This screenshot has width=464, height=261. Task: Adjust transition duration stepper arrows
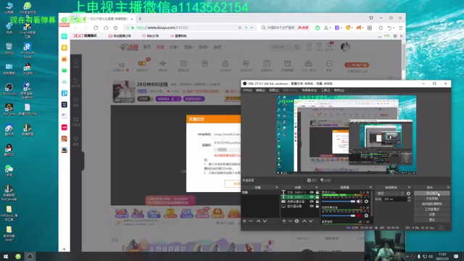409,199
